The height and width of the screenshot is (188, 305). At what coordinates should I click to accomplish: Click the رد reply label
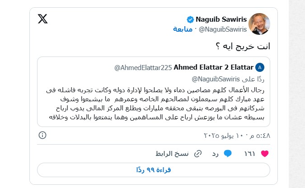216,154
